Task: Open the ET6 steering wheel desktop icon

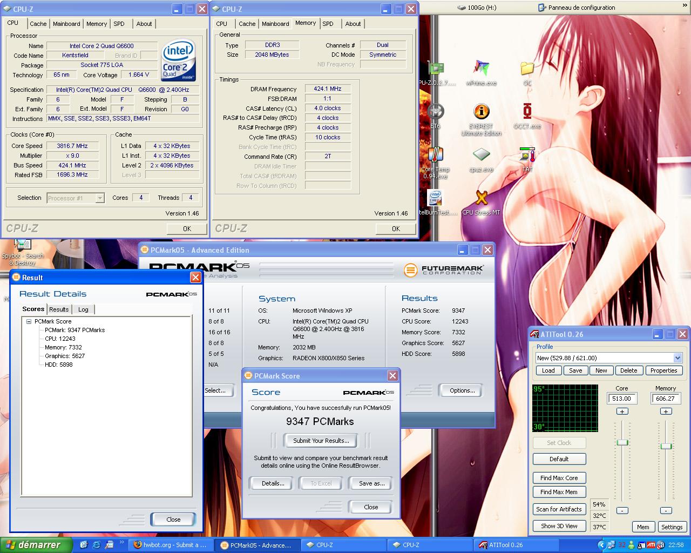Action: (435, 116)
